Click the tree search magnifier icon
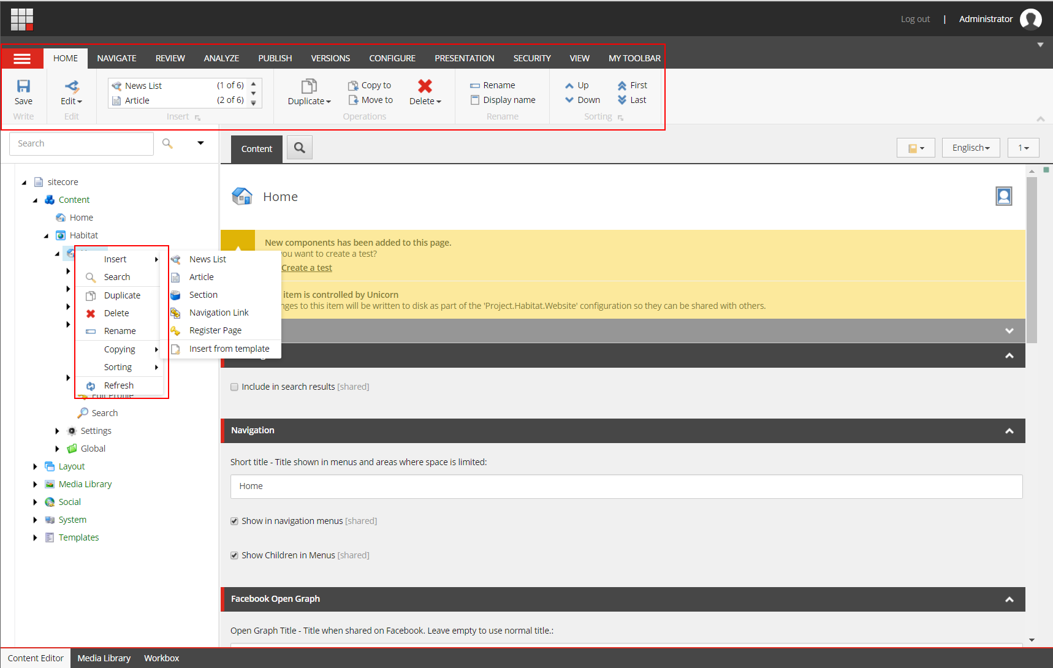This screenshot has height=668, width=1053. pos(167,143)
